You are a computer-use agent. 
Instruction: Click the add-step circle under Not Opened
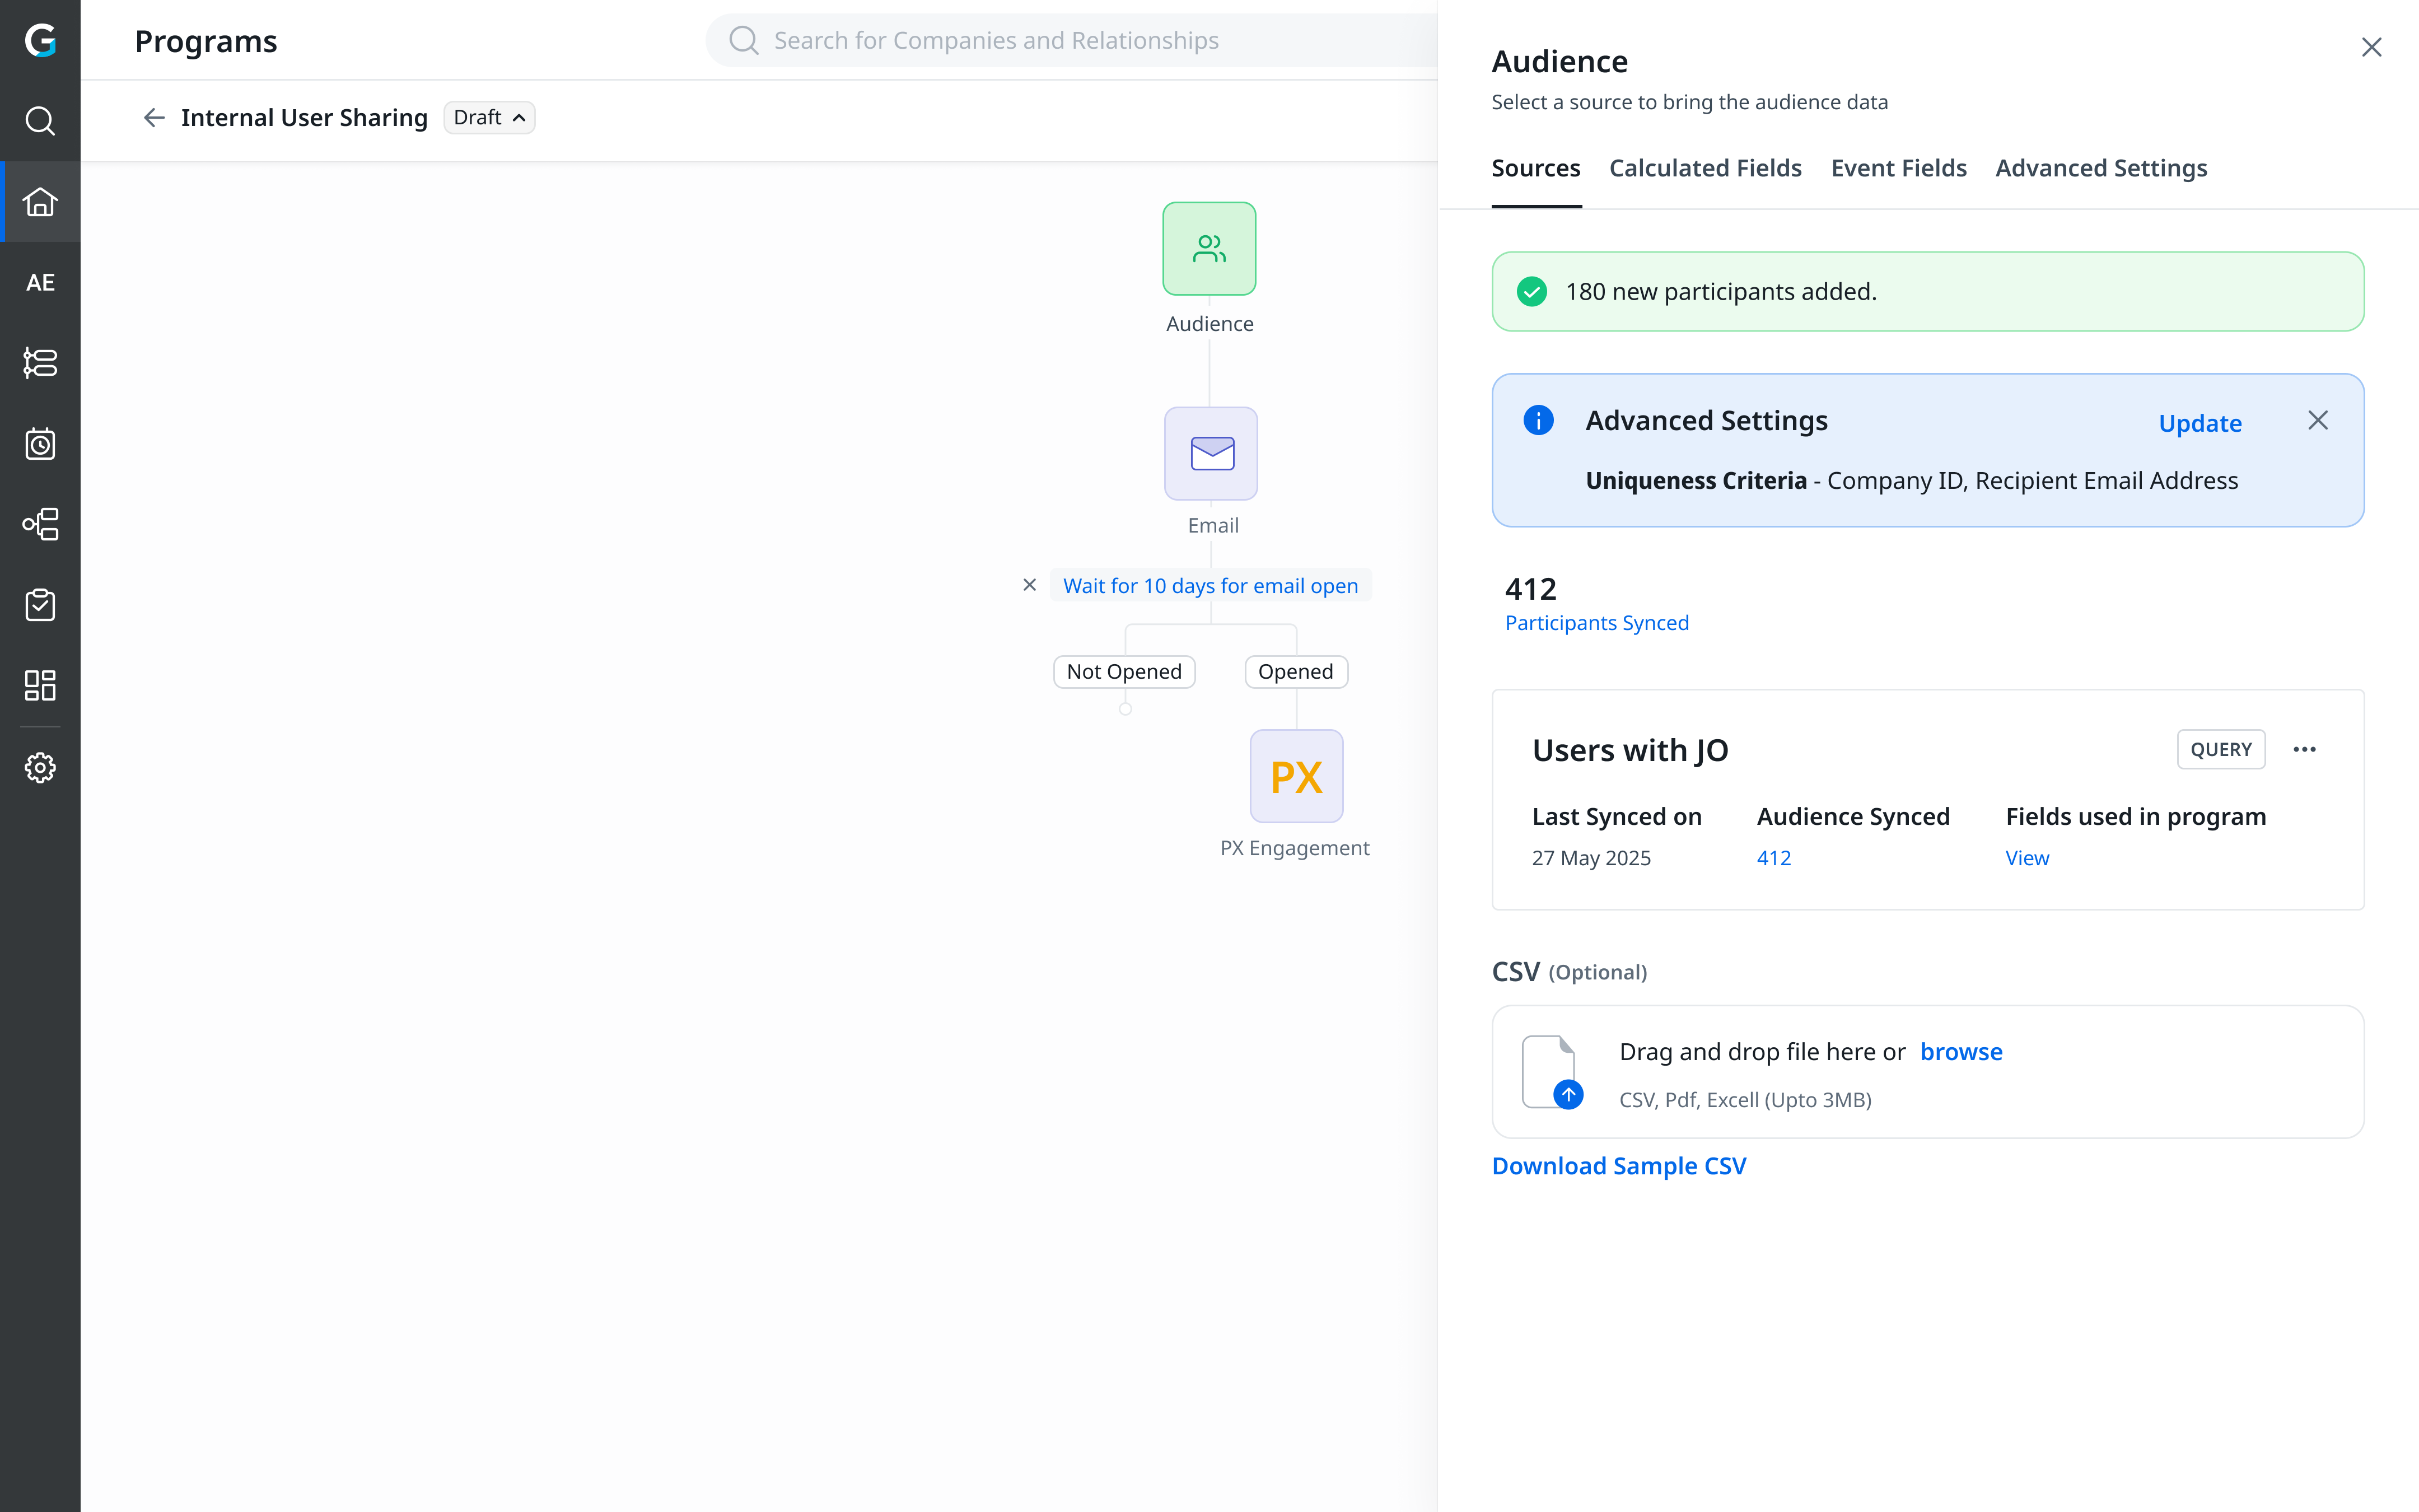click(x=1124, y=709)
